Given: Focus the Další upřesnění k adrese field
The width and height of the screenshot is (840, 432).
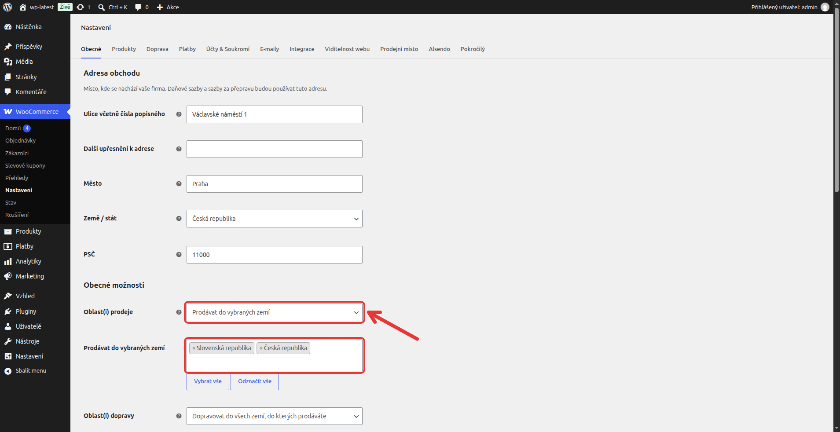Looking at the screenshot, I should 275,149.
